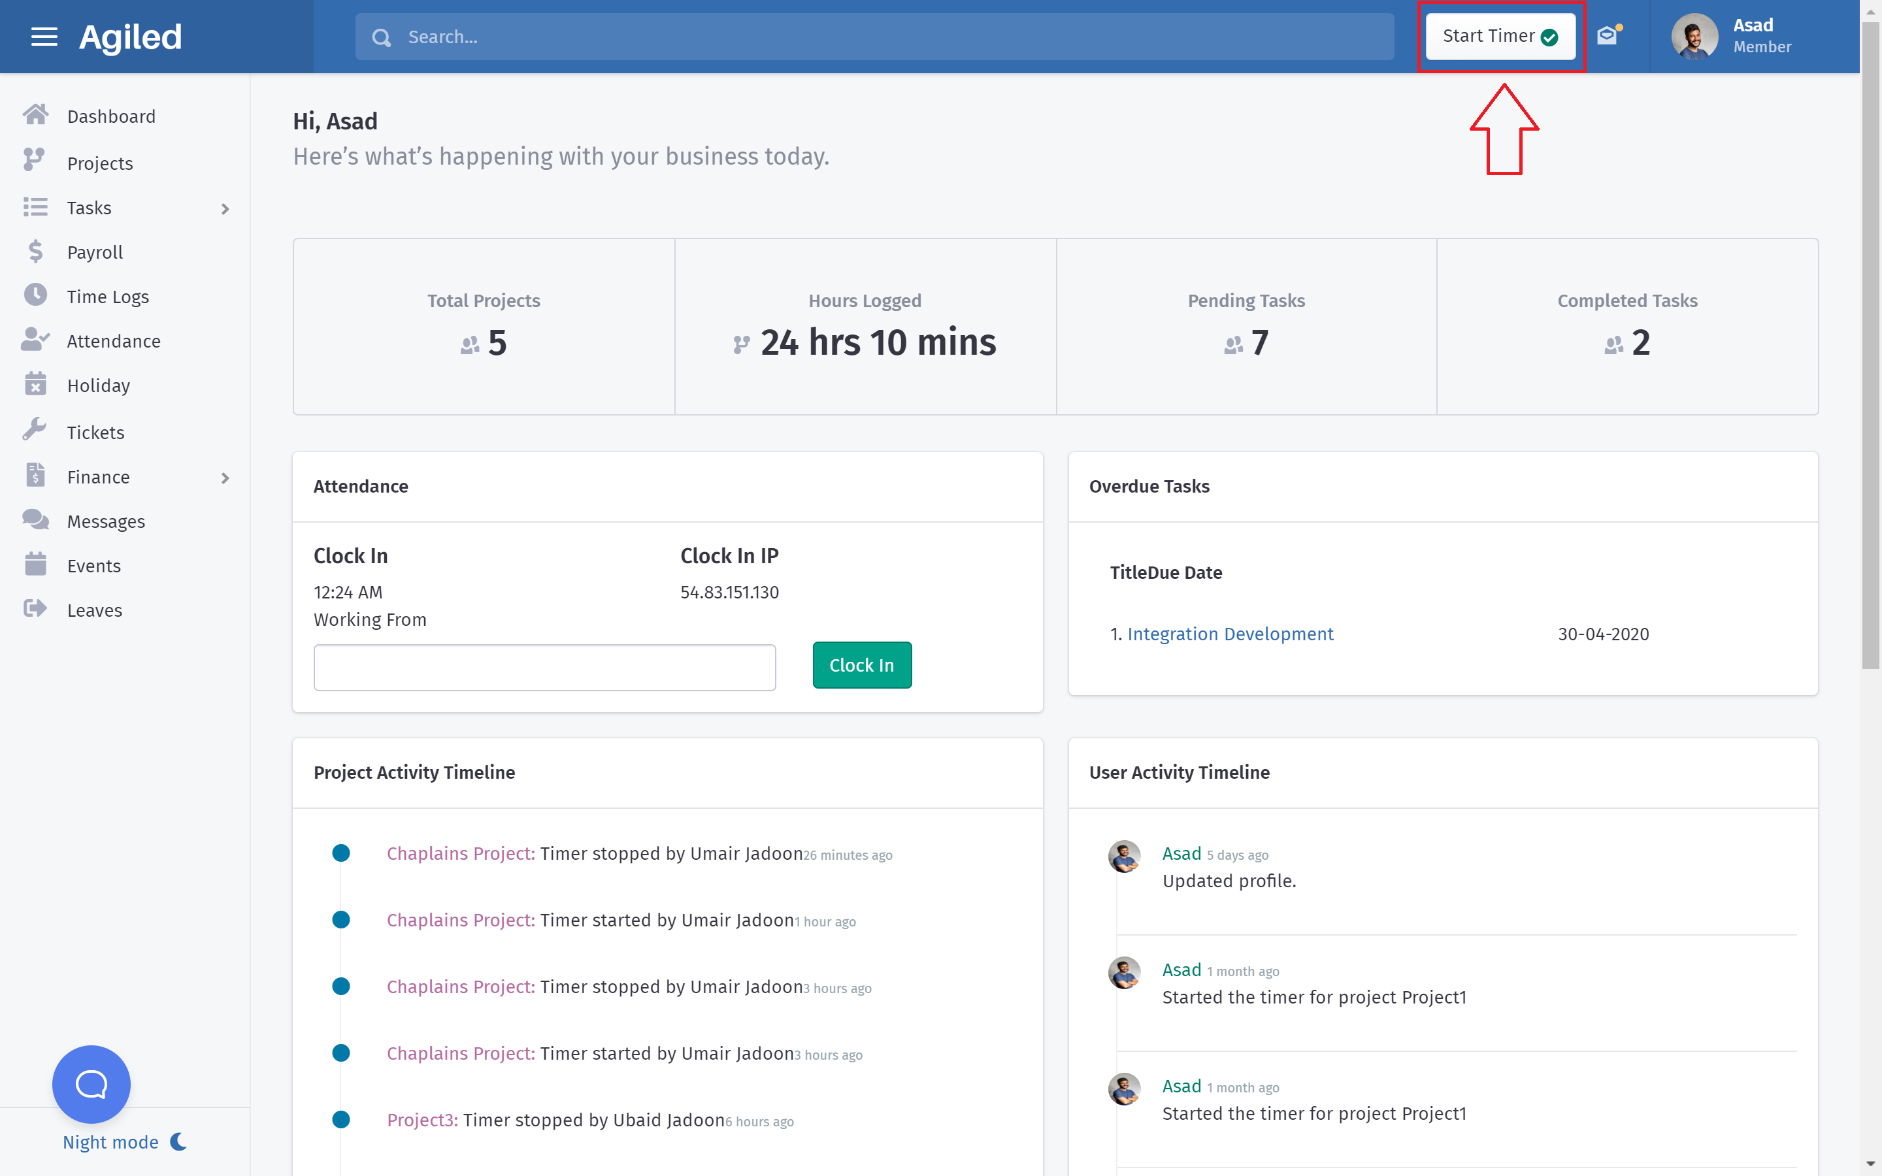Click the Dashboard home icon

(x=35, y=116)
